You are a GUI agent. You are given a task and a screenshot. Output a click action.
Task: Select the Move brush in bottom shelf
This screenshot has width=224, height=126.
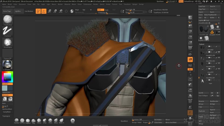click(56, 121)
